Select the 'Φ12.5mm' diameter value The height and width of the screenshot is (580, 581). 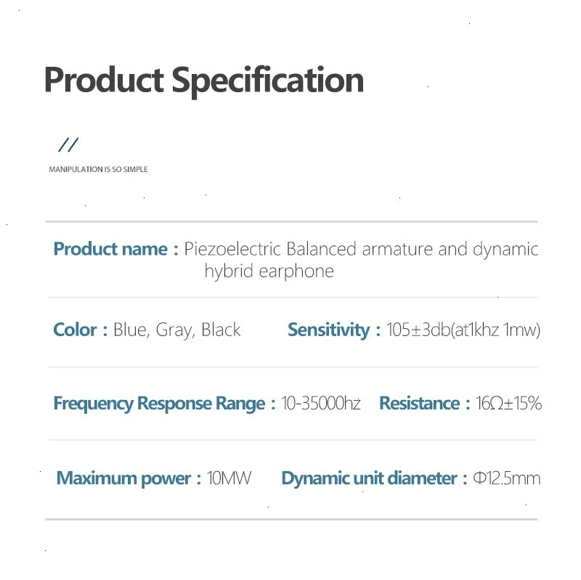coord(507,478)
